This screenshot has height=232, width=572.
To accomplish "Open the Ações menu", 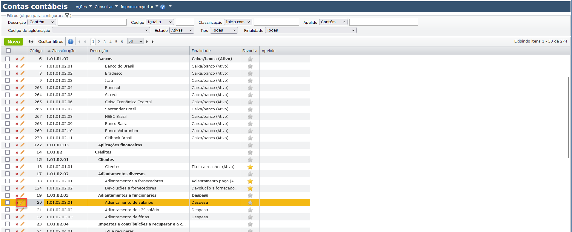I will (83, 7).
